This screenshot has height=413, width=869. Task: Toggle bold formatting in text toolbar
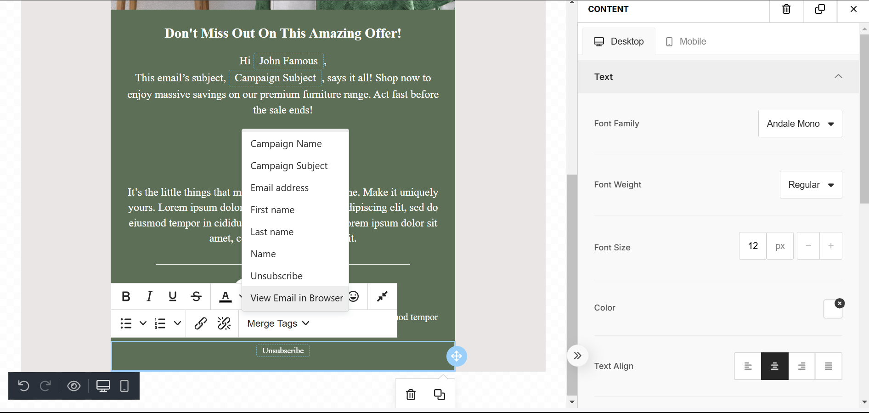[126, 297]
